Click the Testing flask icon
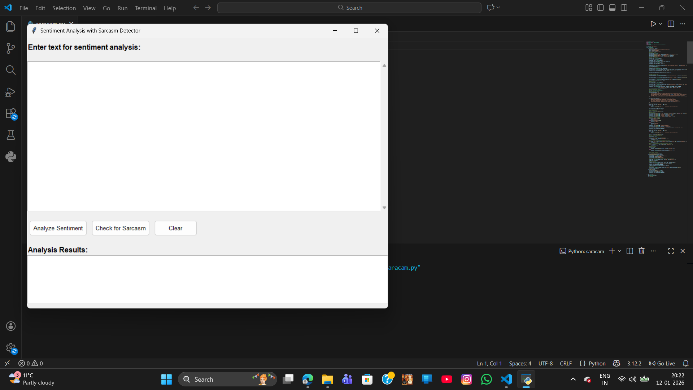693x390 pixels. point(10,135)
